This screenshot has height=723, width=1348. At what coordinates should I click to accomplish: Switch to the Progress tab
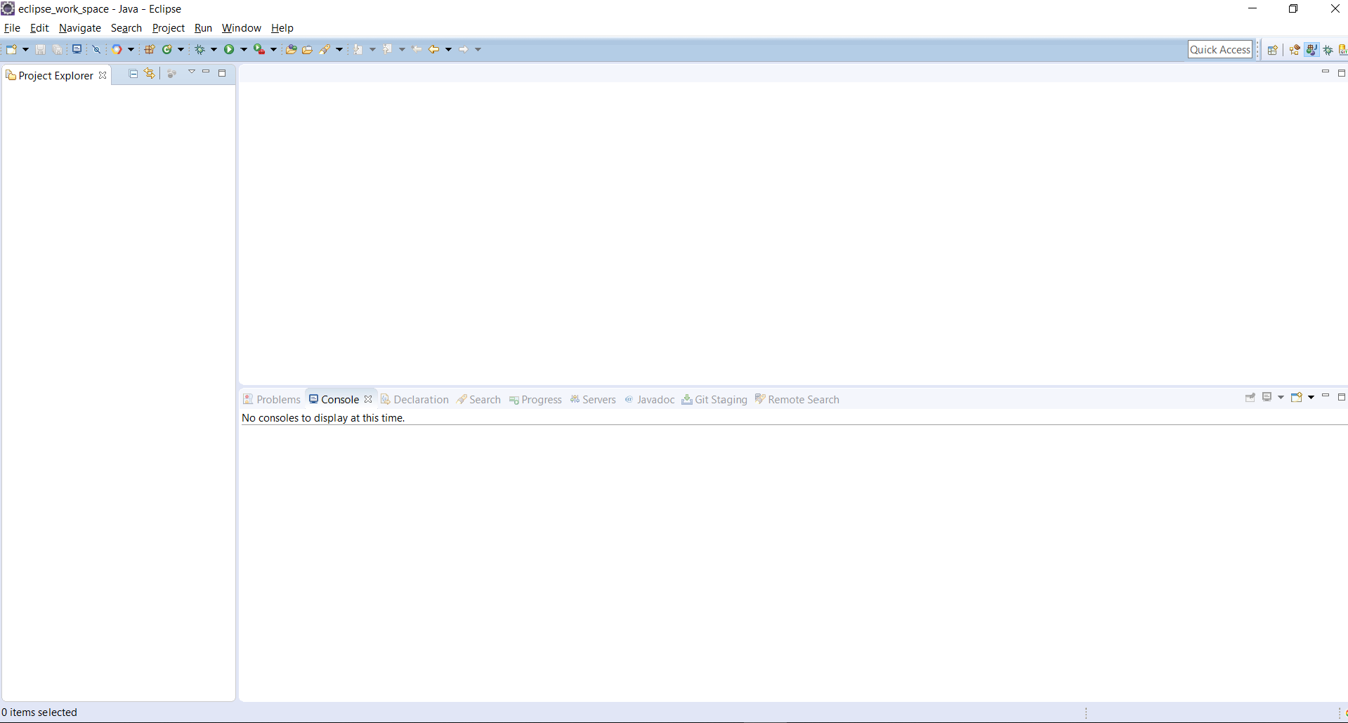click(535, 399)
